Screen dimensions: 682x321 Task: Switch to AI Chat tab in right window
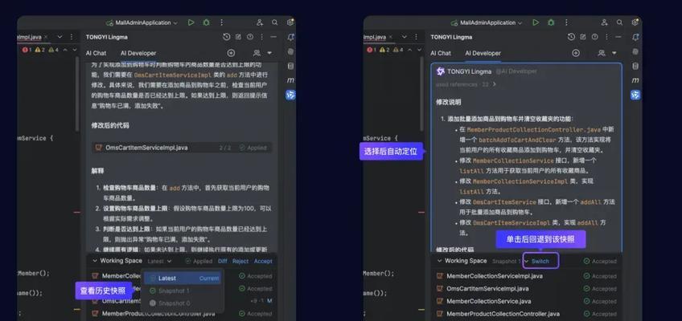pos(441,53)
